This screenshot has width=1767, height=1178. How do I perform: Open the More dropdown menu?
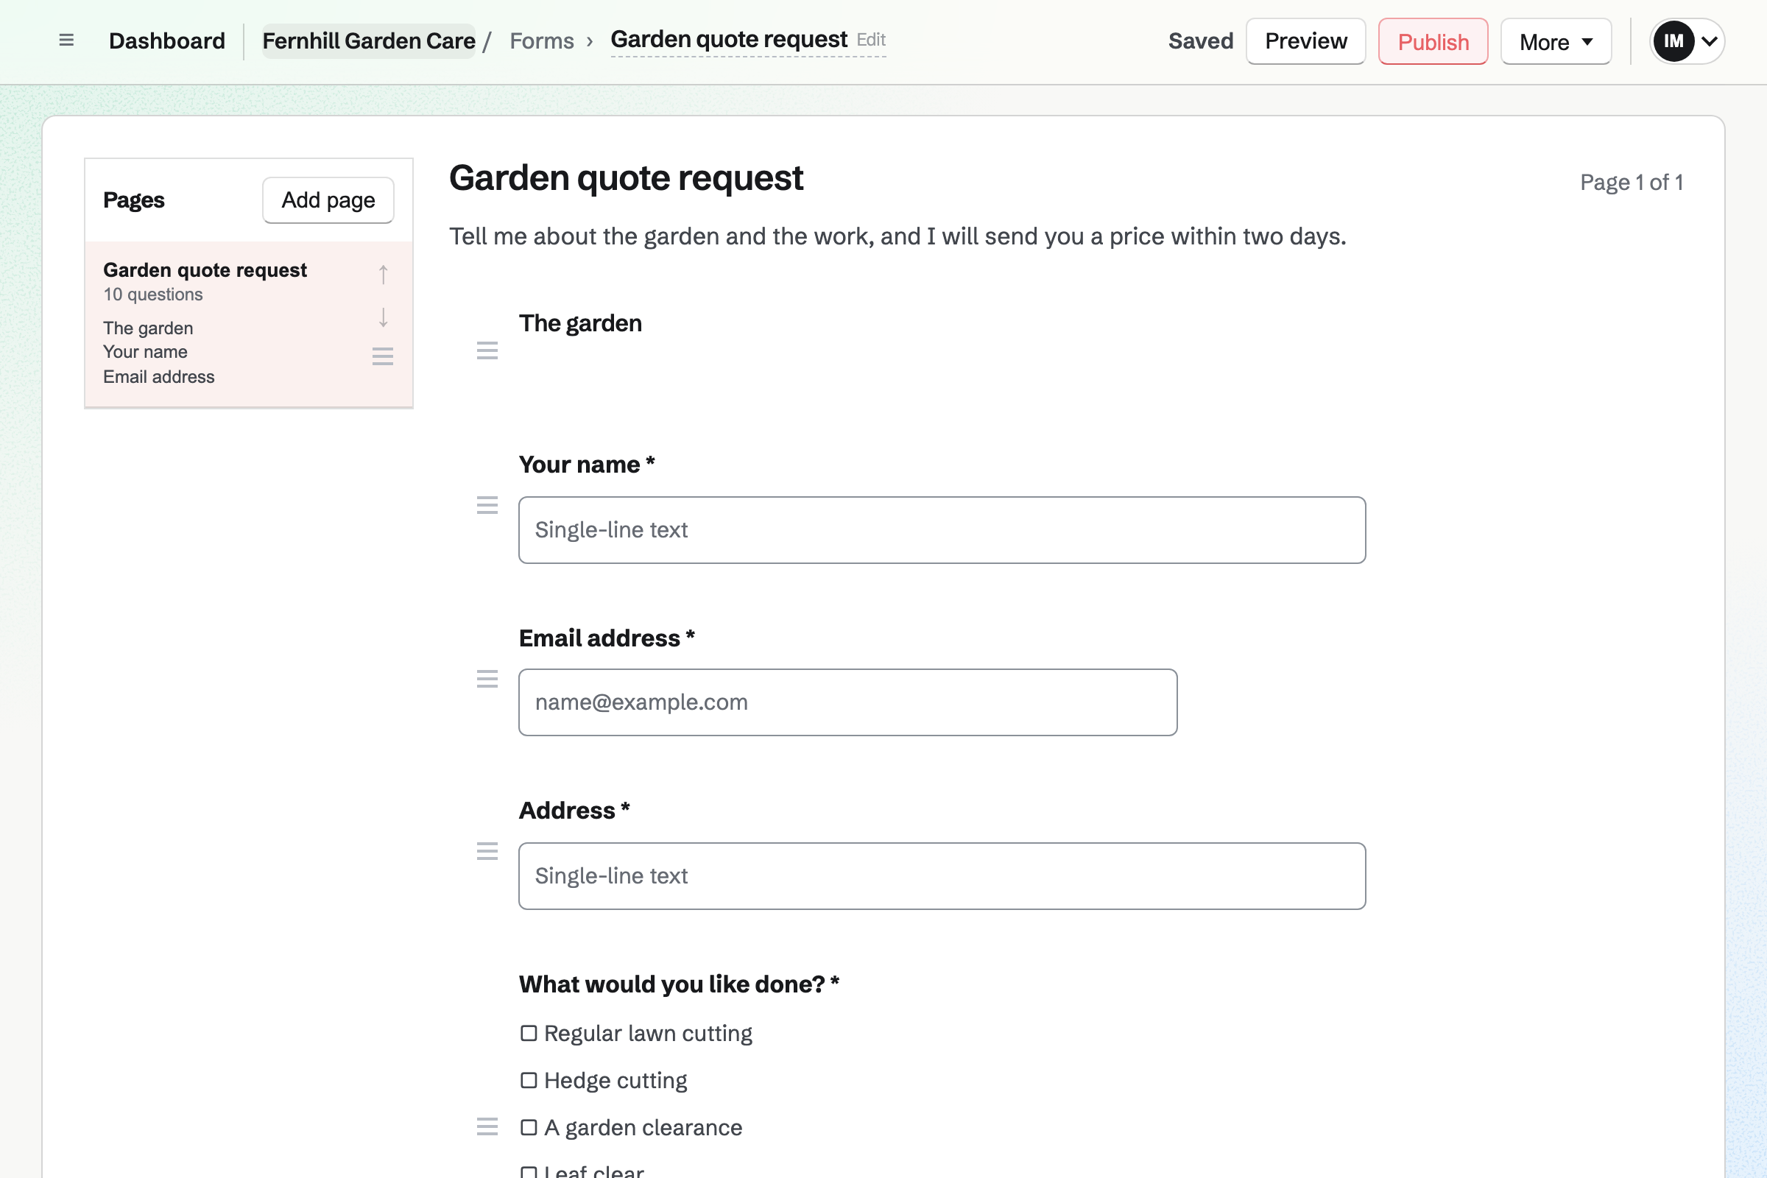coord(1556,41)
